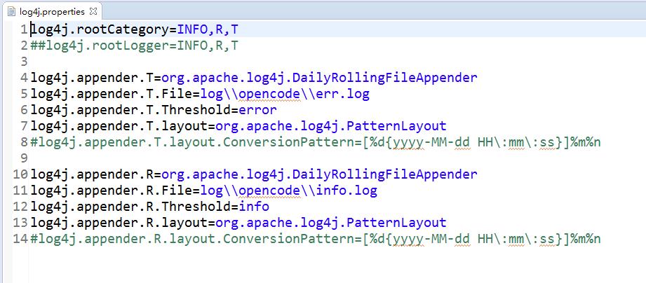The height and width of the screenshot is (283, 646).
Task: Click key log4j.appender.R on line 10
Action: coord(92,174)
